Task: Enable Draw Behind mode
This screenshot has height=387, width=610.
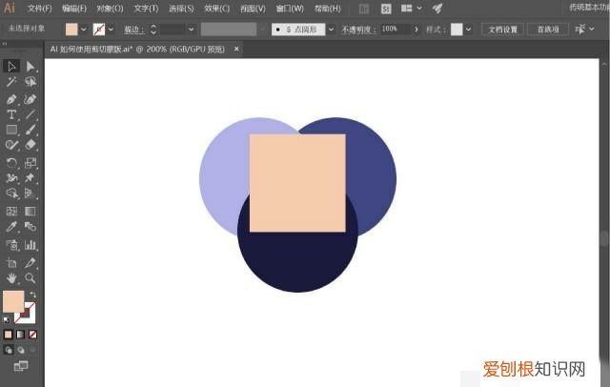Action: pos(21,350)
